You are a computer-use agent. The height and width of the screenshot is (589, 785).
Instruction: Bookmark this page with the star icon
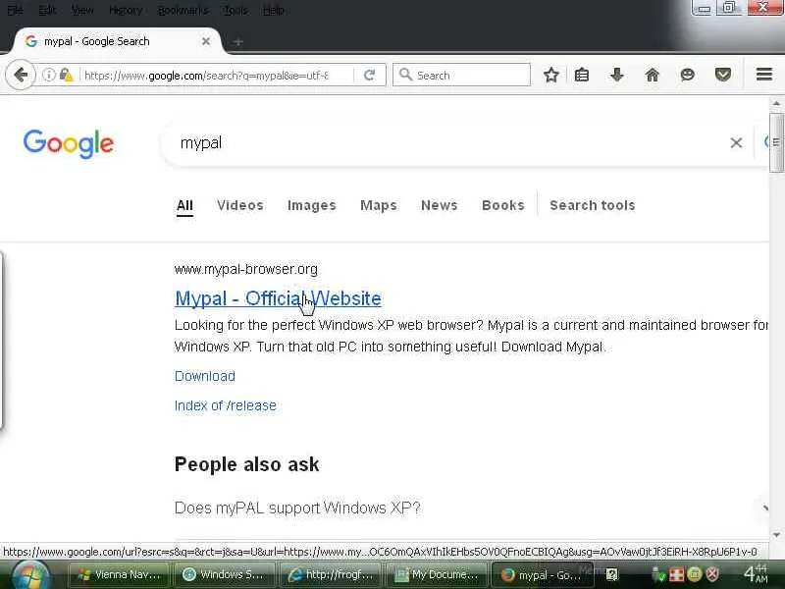click(550, 76)
